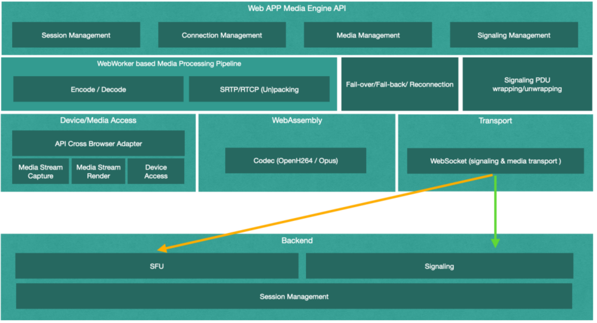
Task: Click the Fail-over/Fail-back/Reconnection box
Action: (400, 84)
